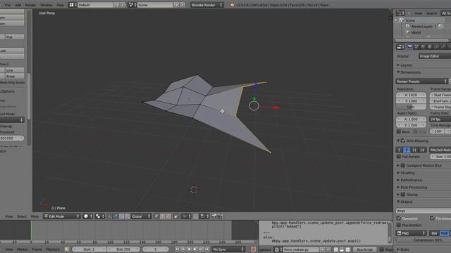This screenshot has width=451, height=253.
Task: Open the outliner editor type selector icon
Action: (400, 13)
